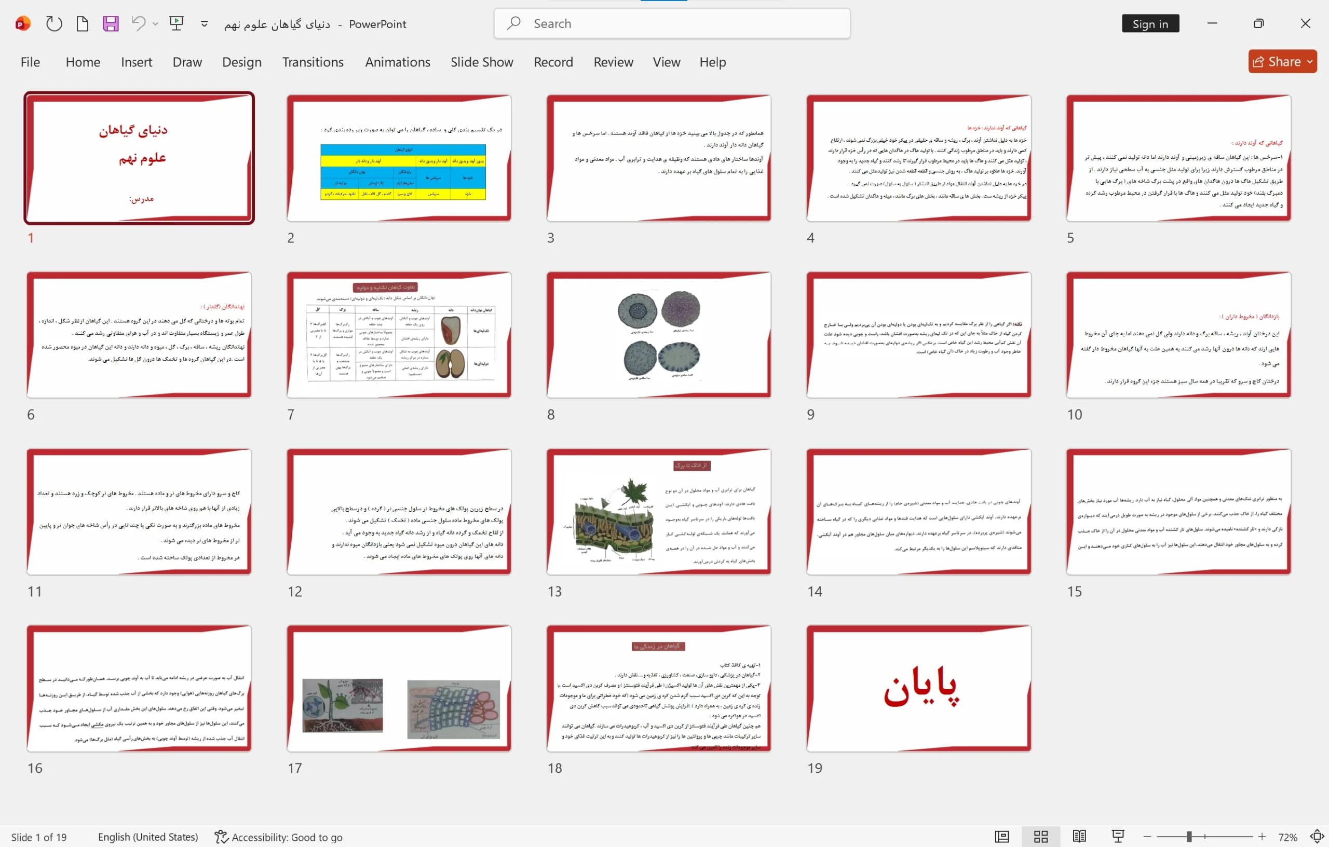Image resolution: width=1329 pixels, height=847 pixels.
Task: Open the Animations tab
Action: [397, 62]
